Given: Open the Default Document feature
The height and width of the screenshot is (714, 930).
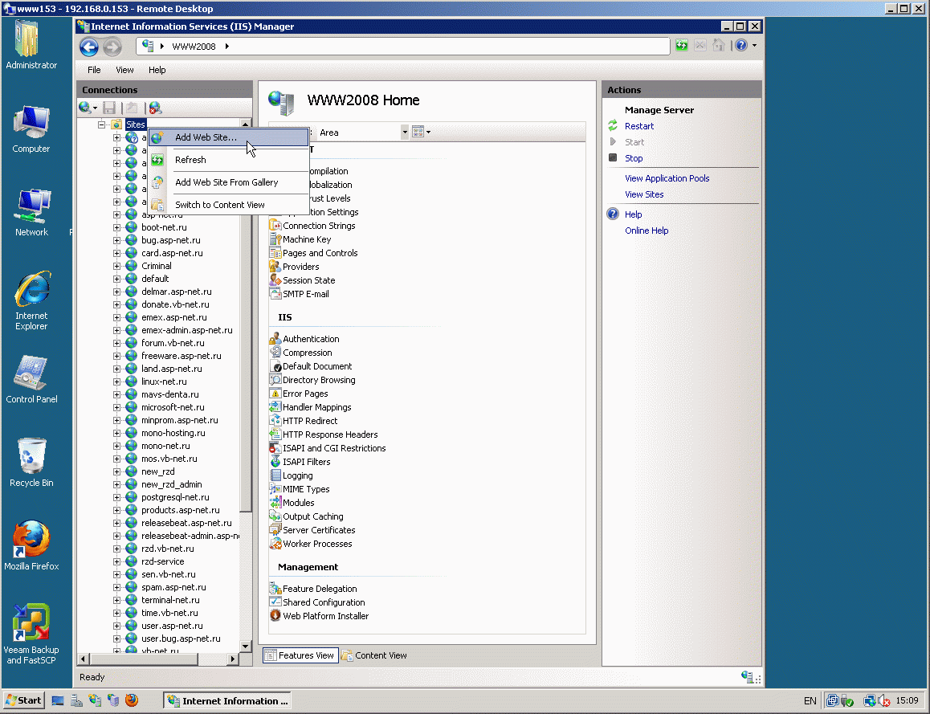Looking at the screenshot, I should point(311,366).
